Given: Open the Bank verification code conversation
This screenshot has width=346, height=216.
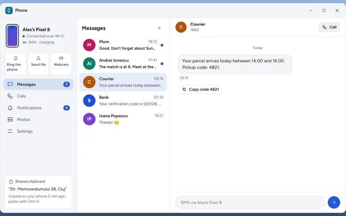Looking at the screenshot, I should [x=123, y=101].
